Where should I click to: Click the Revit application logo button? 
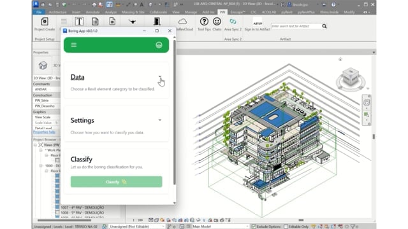[x=36, y=4]
